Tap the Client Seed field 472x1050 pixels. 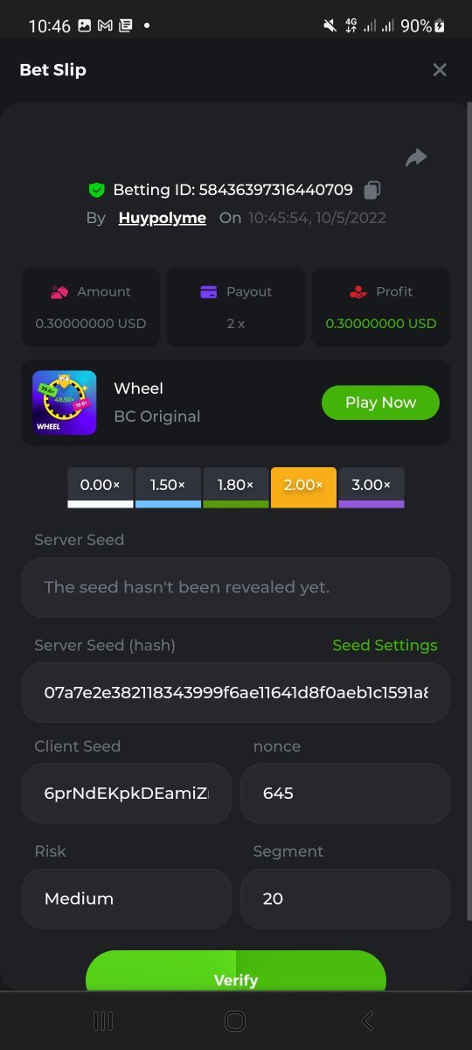[127, 794]
